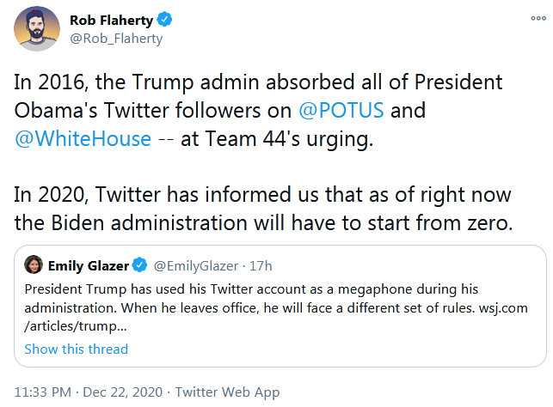553x407 pixels.
Task: Click Emily Glazer's verified badge
Action: (x=142, y=264)
